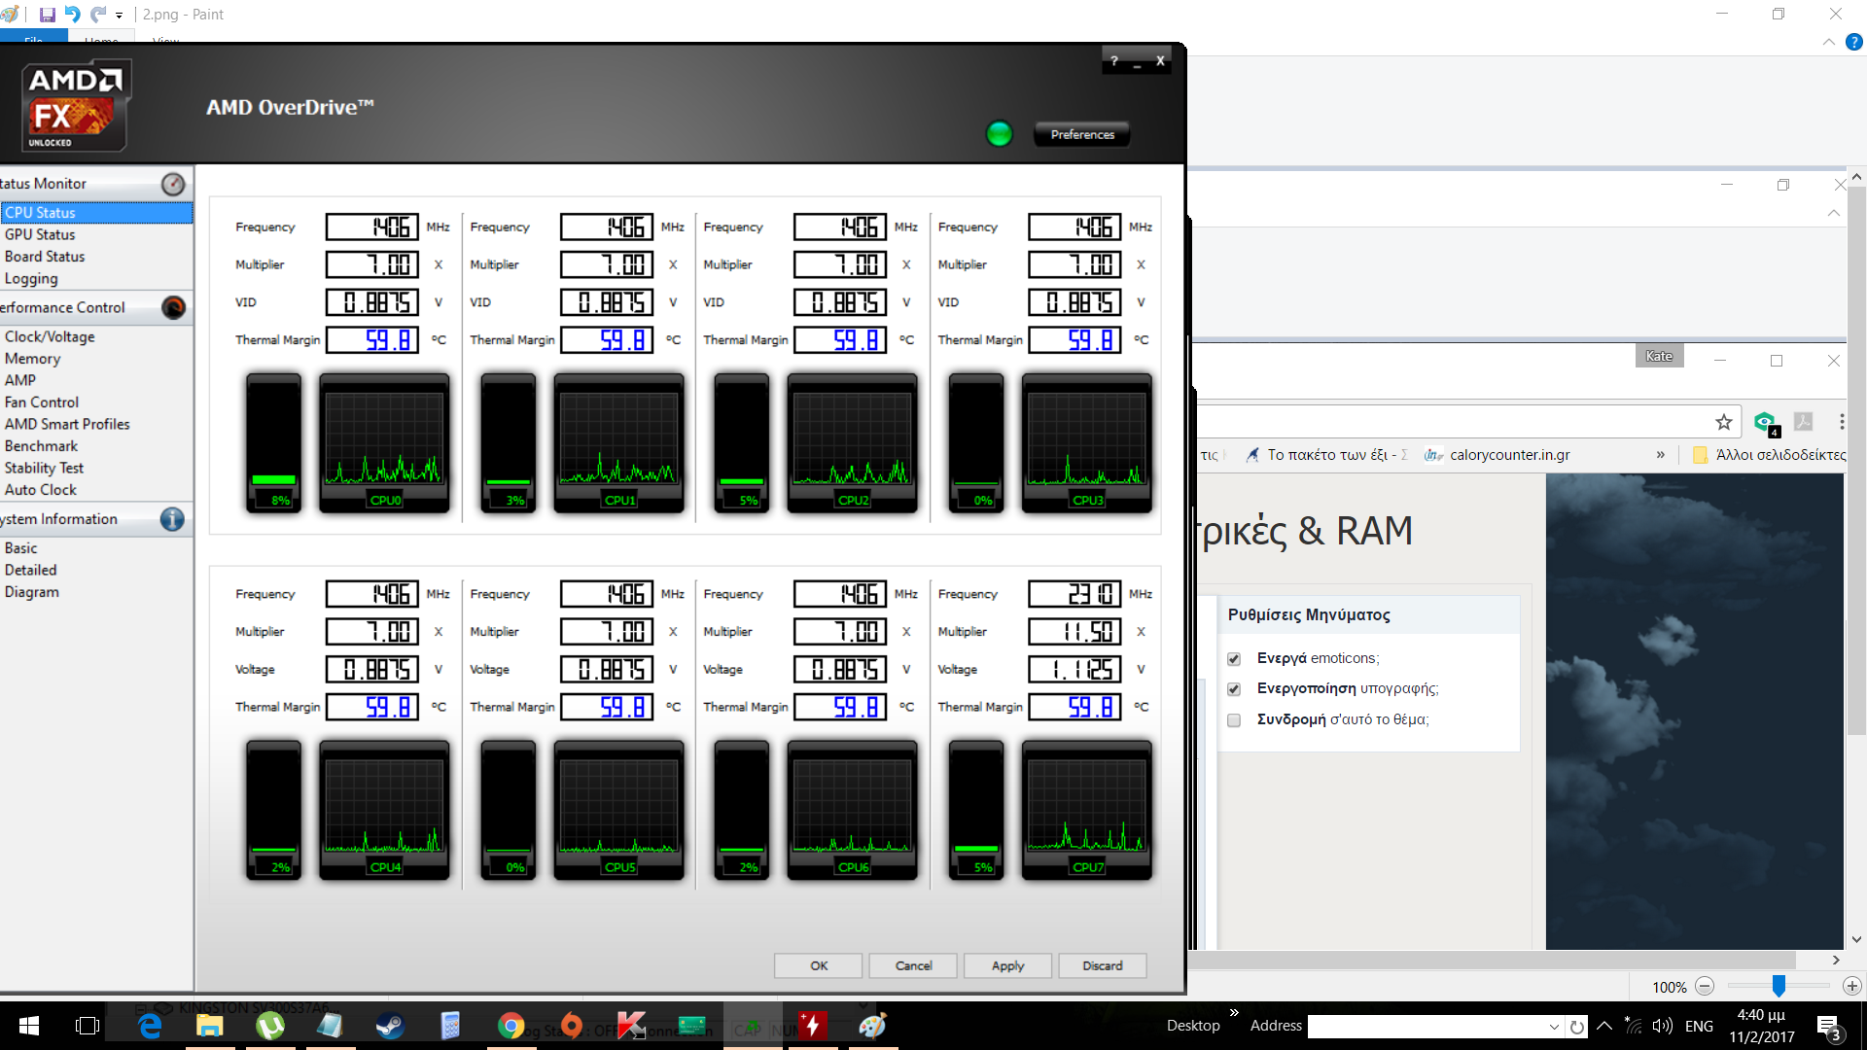Open Paint help via blue question icon

1854,42
